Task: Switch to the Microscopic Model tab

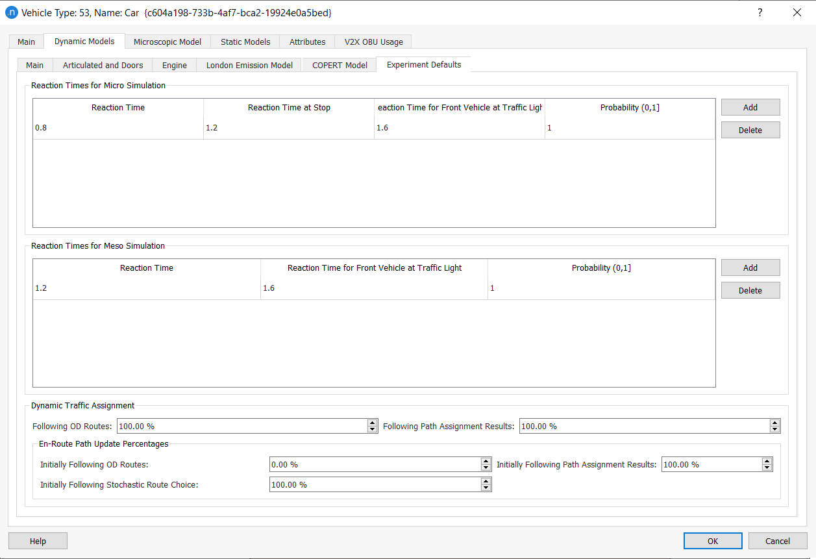Action: (167, 42)
